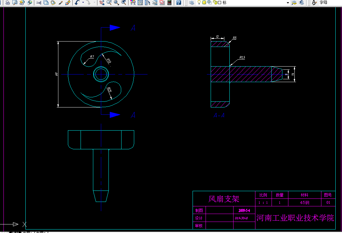
Task: Click the Zoom Previous icon
Action: pos(124,3)
